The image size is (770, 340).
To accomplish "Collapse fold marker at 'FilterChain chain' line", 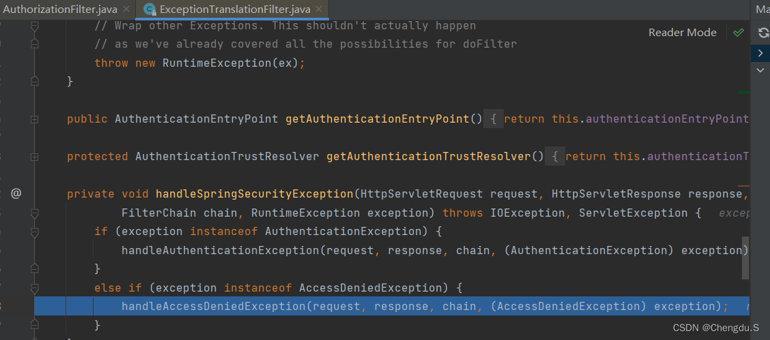I will [x=34, y=213].
